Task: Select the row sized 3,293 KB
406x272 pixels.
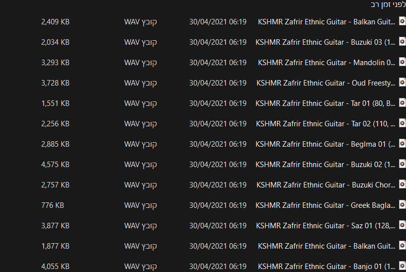Action: point(203,63)
